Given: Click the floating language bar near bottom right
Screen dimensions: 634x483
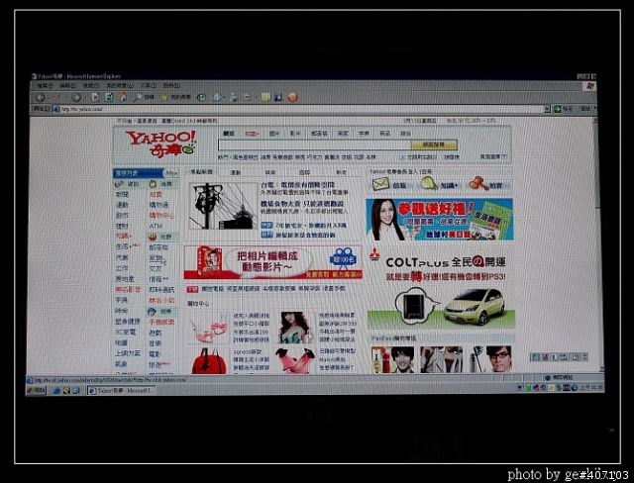Looking at the screenshot, I should click(559, 357).
